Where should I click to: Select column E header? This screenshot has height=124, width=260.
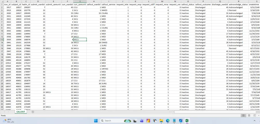click(53, 1)
